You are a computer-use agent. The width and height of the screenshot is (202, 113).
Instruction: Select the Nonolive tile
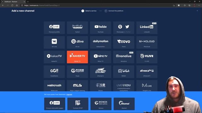coord(124,57)
